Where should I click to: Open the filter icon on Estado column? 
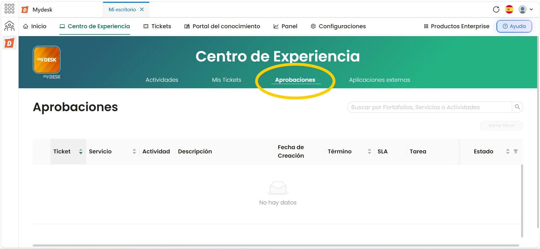515,151
